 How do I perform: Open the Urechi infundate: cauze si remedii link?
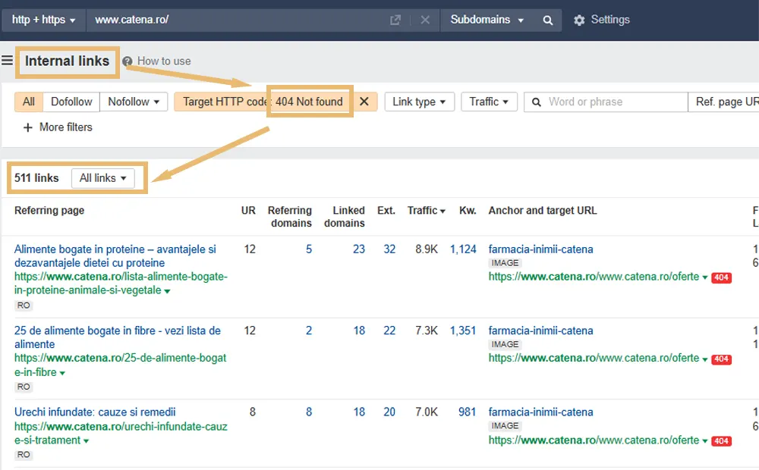[x=95, y=412]
